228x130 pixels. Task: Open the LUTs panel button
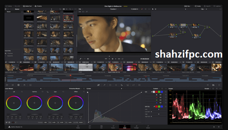(x=18, y=6)
